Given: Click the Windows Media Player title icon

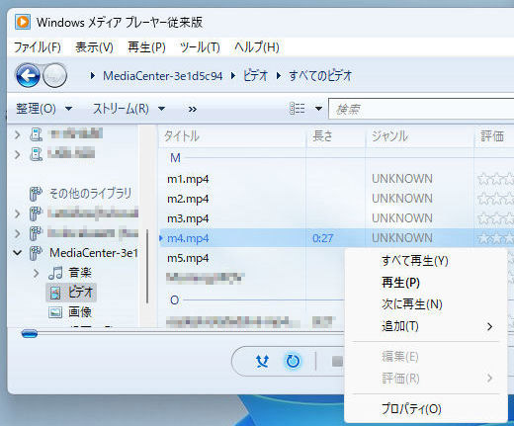Looking at the screenshot, I should point(23,23).
